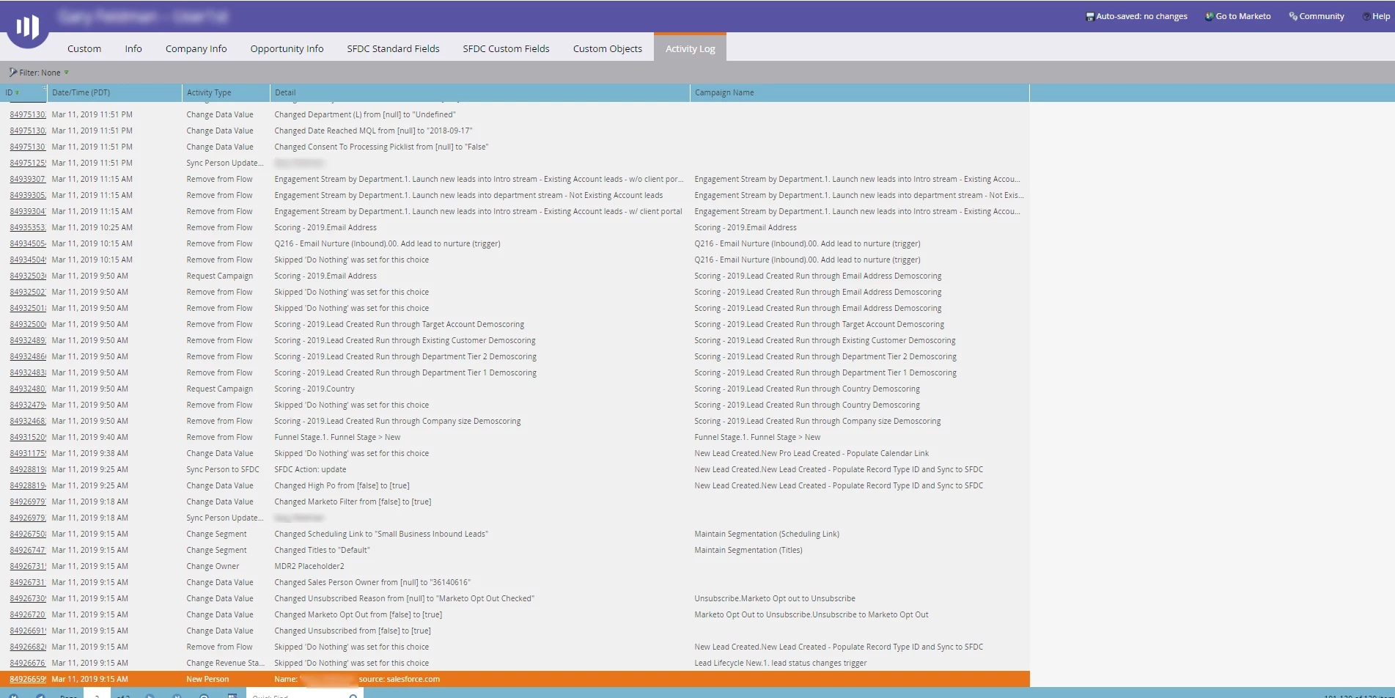Select 'Changed Sales Person Owner' detail cell
Screen dimensions: 1395x698
point(372,582)
